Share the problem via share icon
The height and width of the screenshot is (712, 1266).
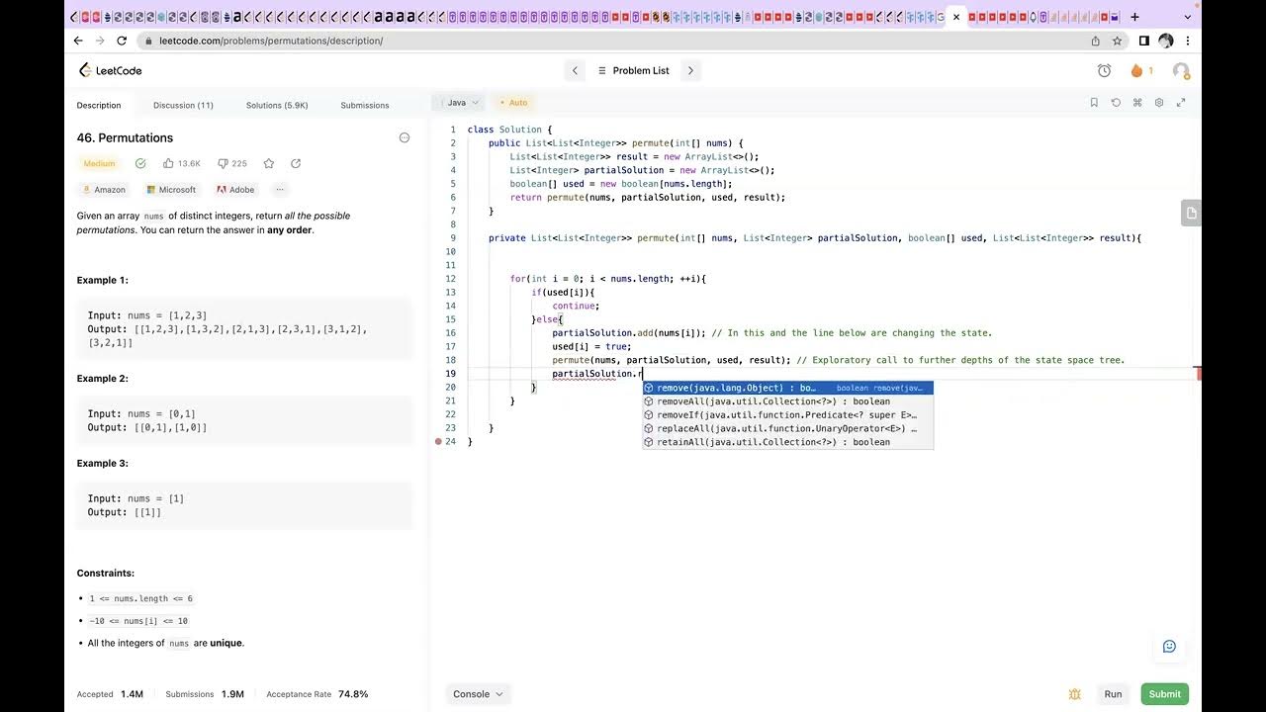coord(296,163)
